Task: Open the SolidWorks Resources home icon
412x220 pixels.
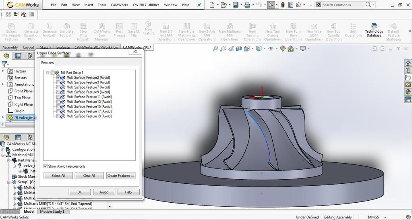Action: [408, 63]
